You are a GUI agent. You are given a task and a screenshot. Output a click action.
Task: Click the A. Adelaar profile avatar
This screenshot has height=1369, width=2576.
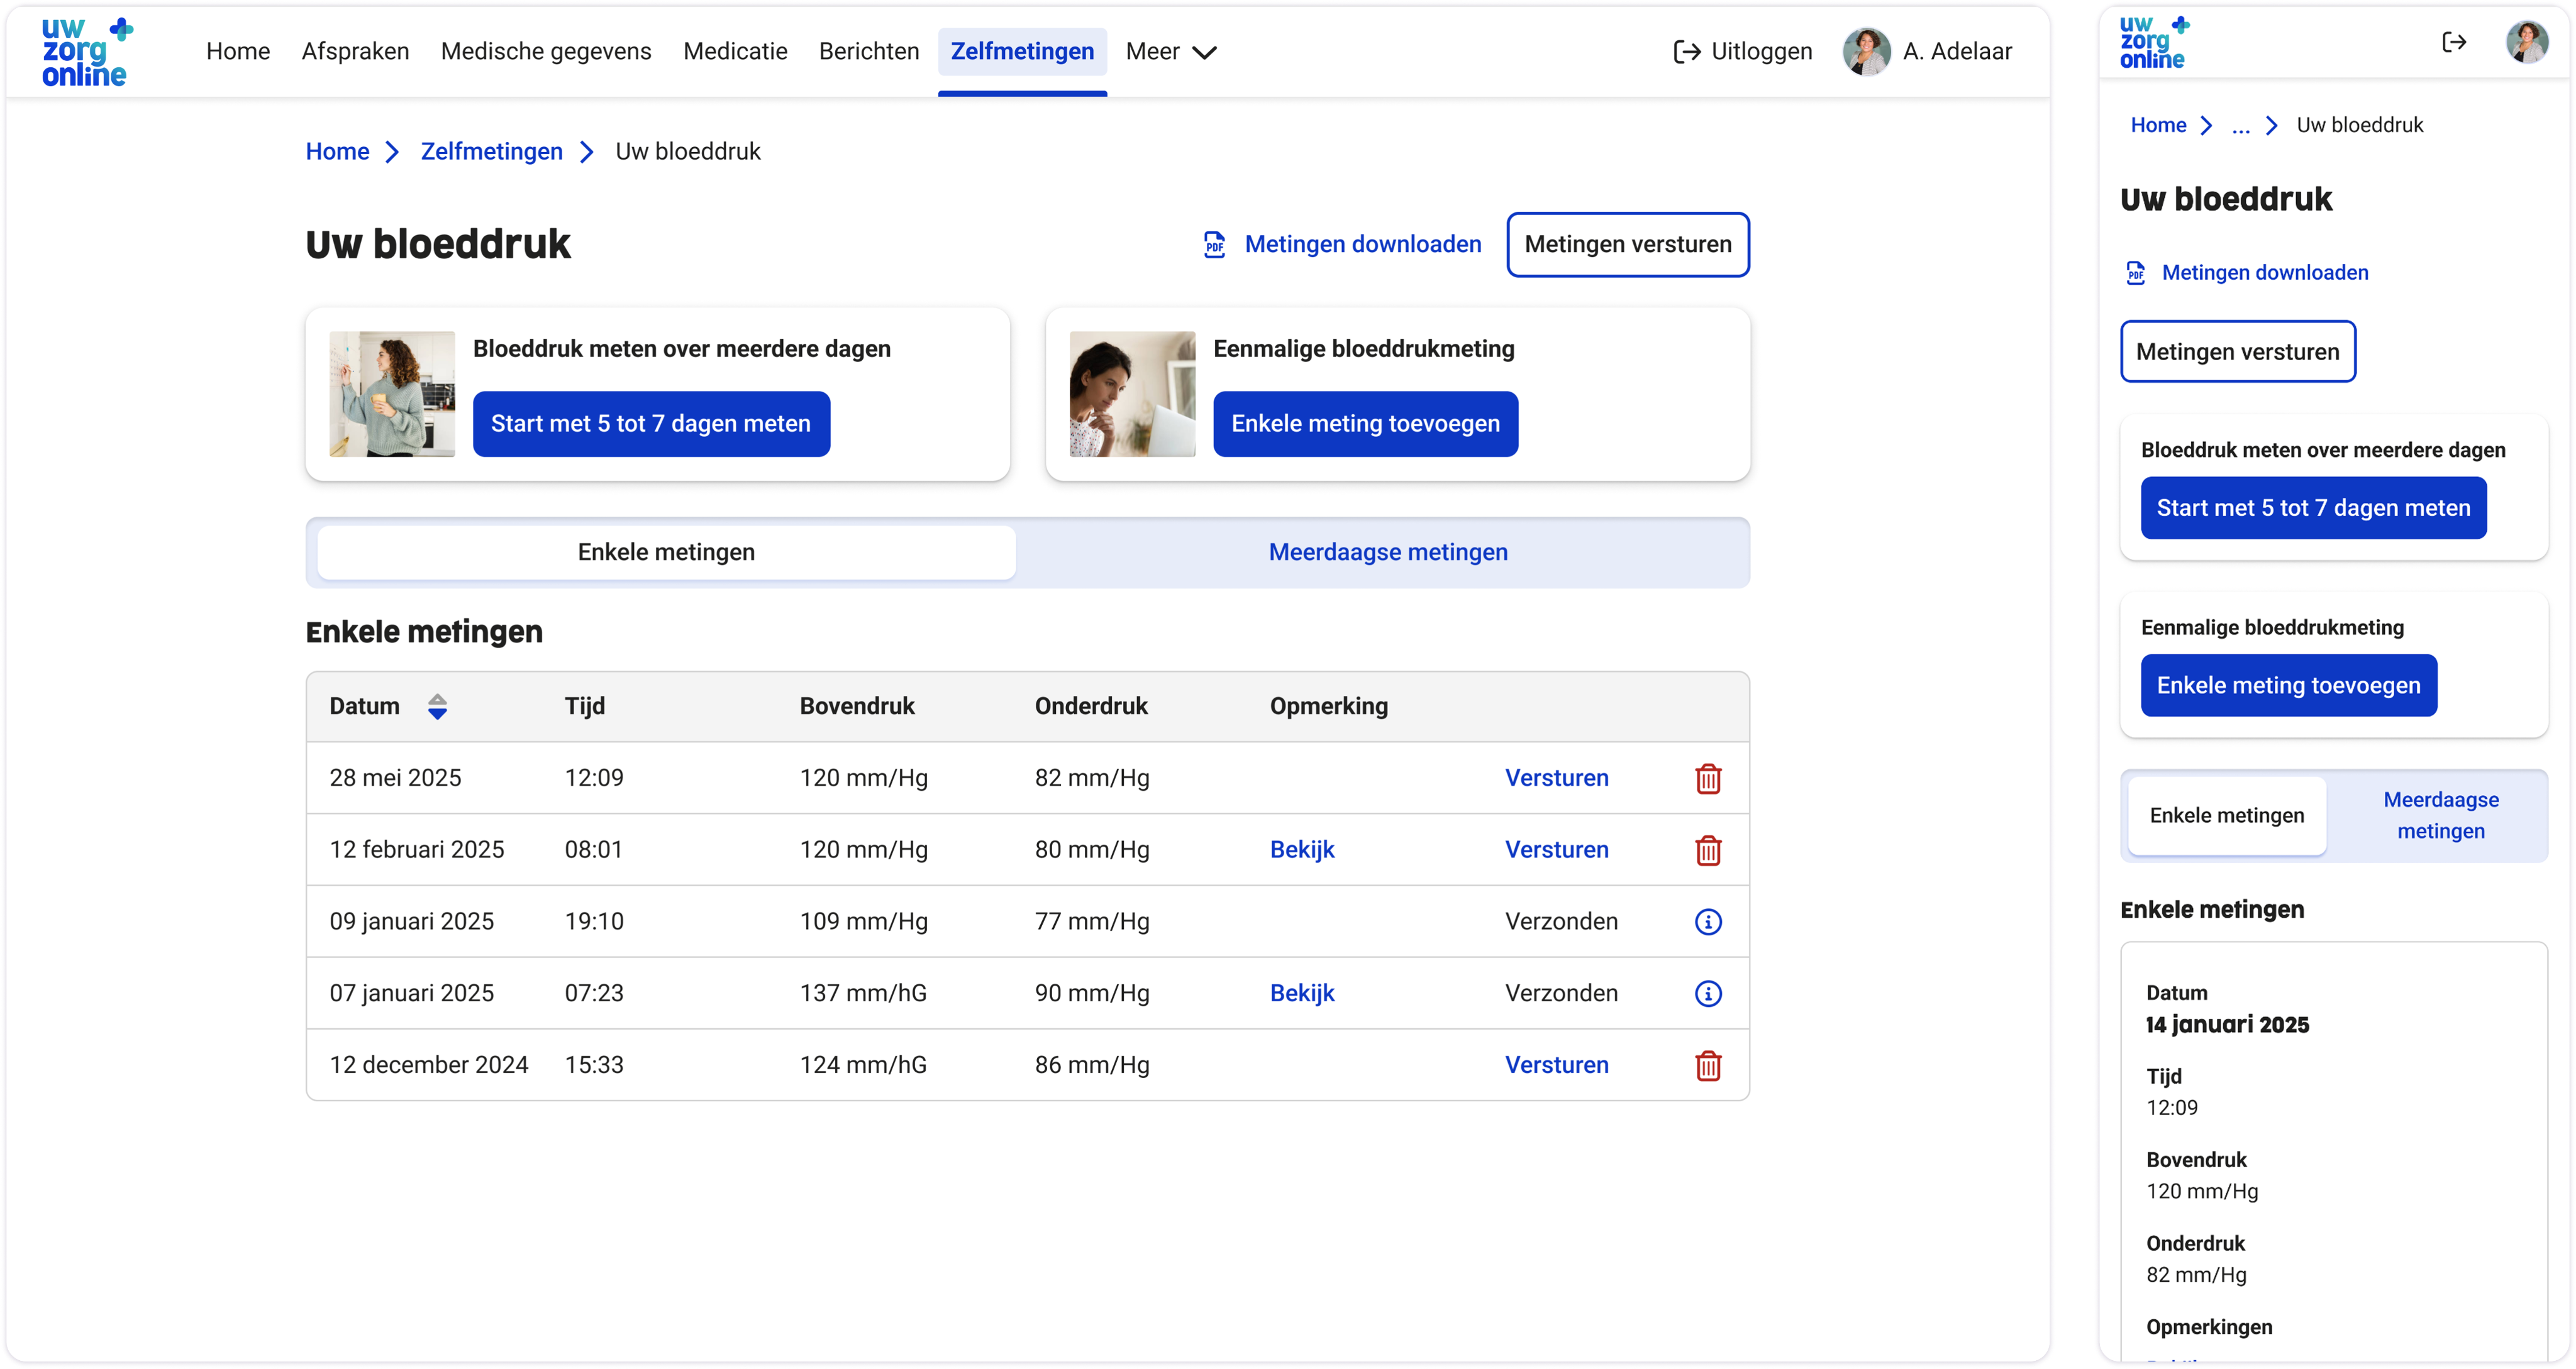tap(1866, 52)
